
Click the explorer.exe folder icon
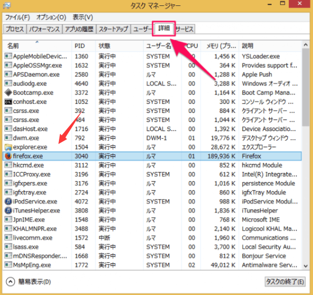[8, 147]
